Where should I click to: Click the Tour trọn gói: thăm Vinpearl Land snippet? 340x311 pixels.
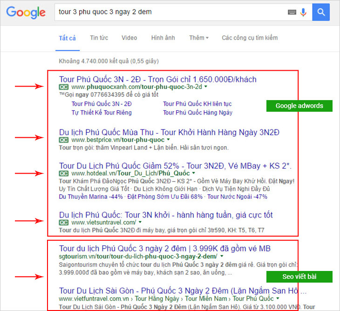(x=144, y=148)
